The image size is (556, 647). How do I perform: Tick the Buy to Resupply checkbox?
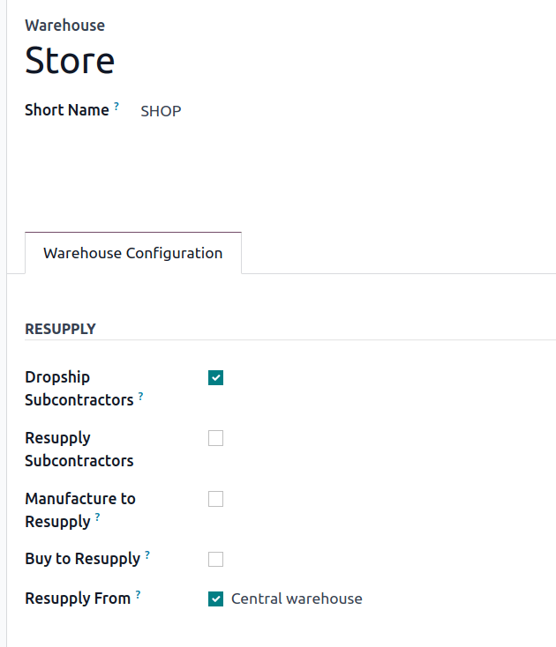pyautogui.click(x=215, y=559)
